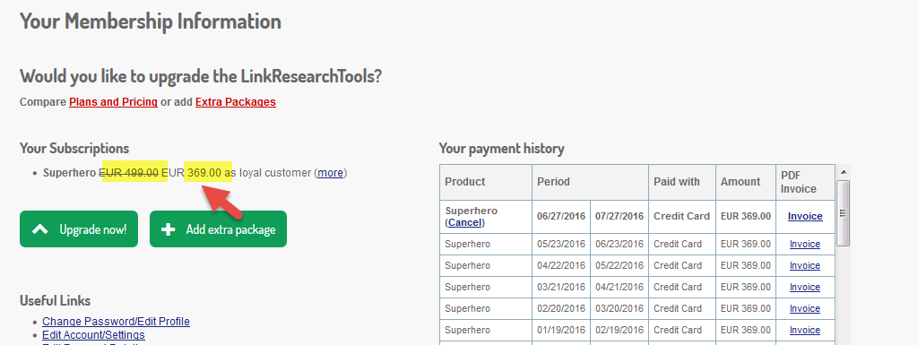Click the 03/20/2016 end date cell
The image size is (918, 345).
tap(619, 309)
